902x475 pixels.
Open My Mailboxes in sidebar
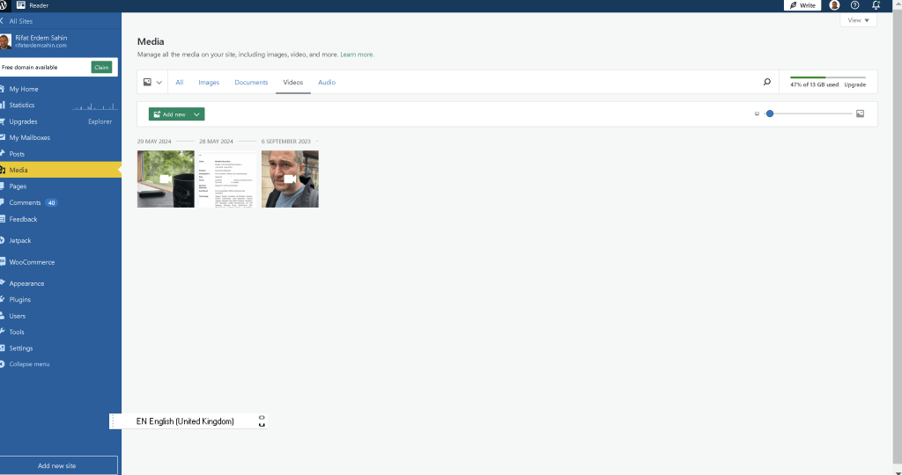(x=61, y=138)
